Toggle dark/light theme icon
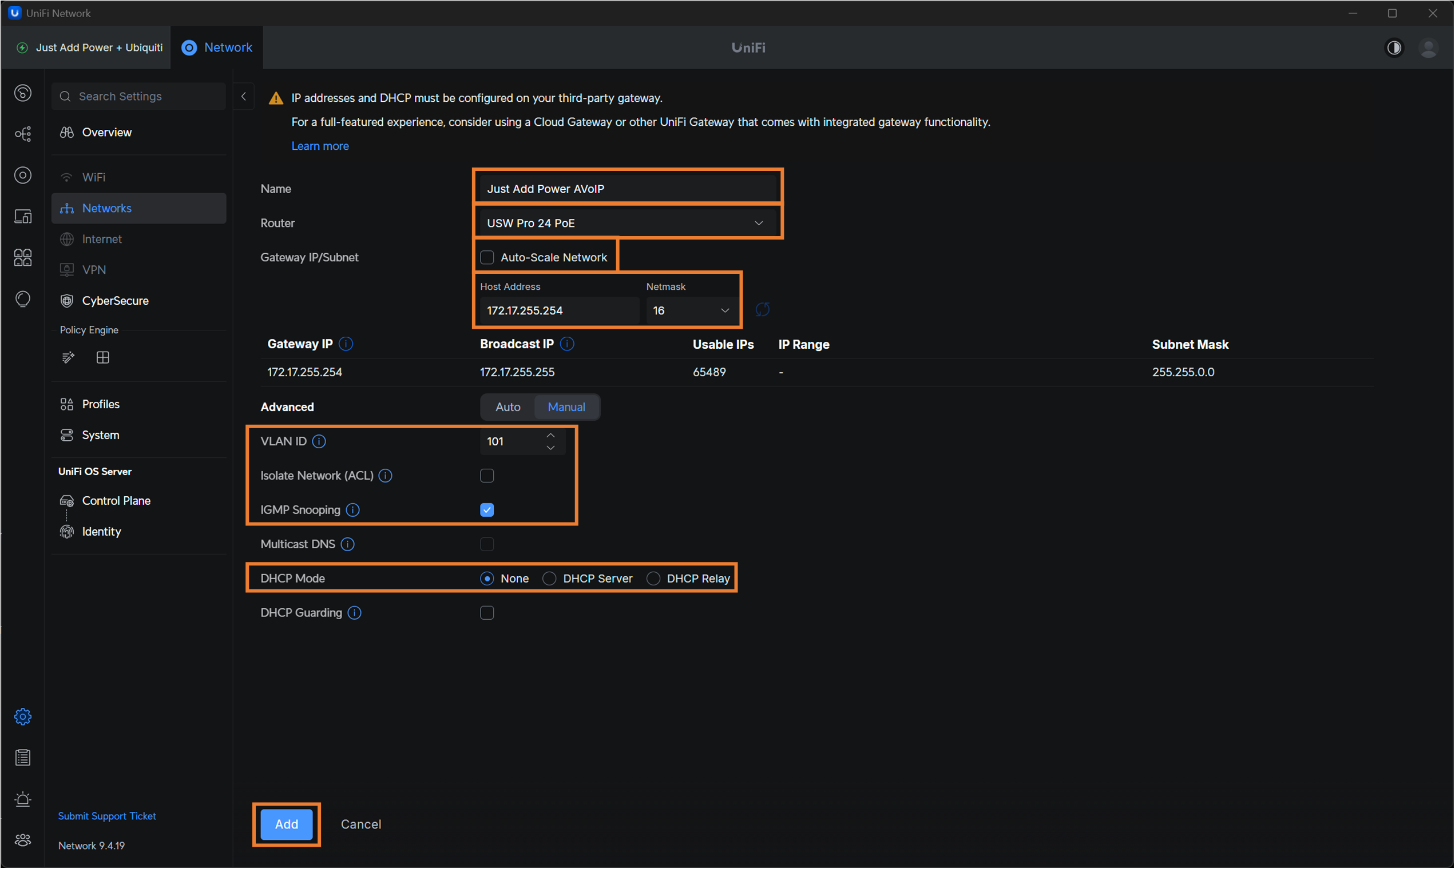Image resolution: width=1455 pixels, height=869 pixels. (1394, 47)
